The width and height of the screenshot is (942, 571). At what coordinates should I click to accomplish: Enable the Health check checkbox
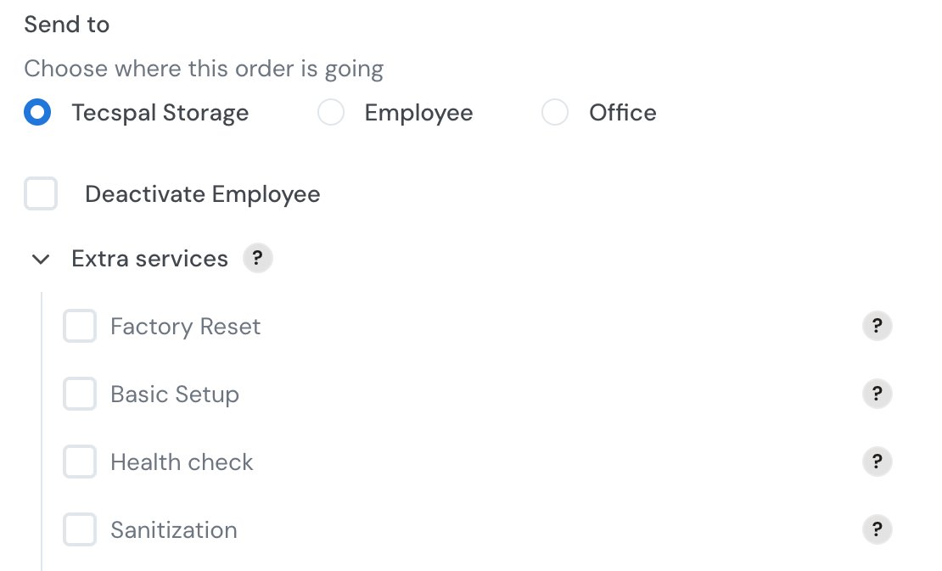click(80, 462)
